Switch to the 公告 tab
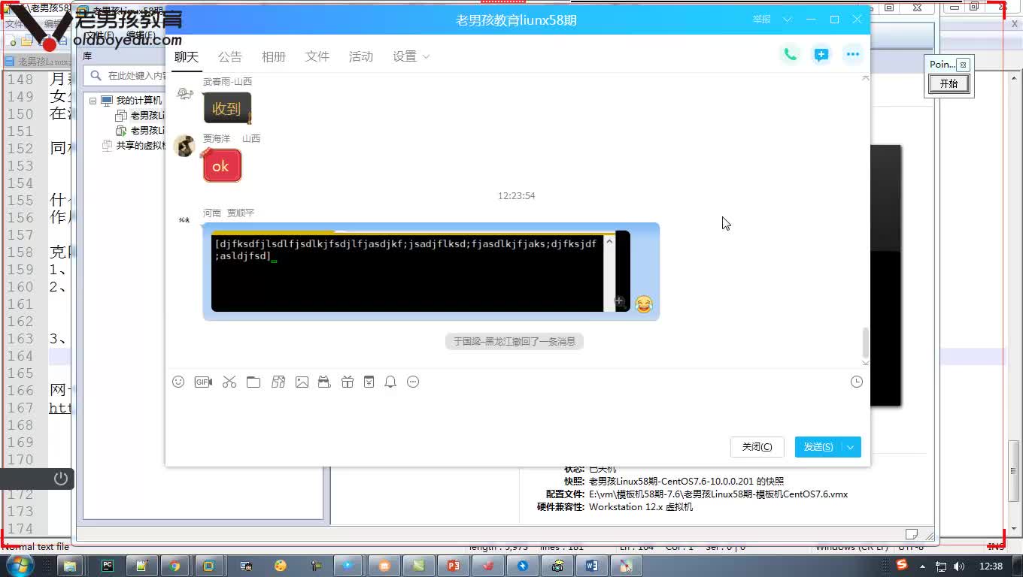Viewport: 1023px width, 577px height. pos(230,56)
